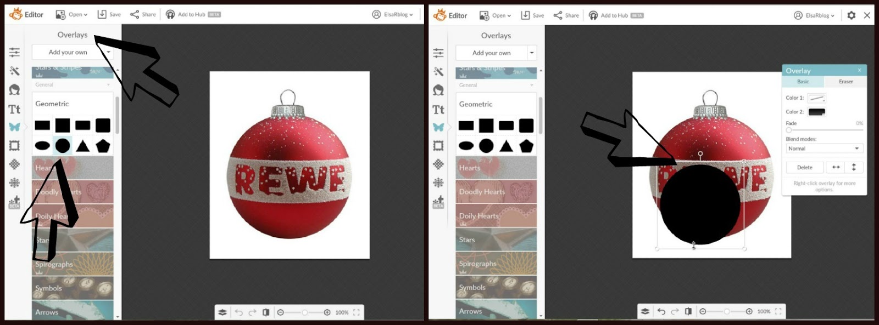Pick pentagon shape in left editor Geometric overlays
Screen dimensions: 879x325
[103, 145]
